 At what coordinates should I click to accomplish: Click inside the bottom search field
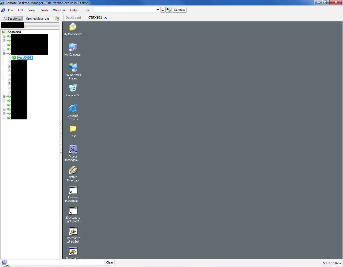(x=56, y=262)
